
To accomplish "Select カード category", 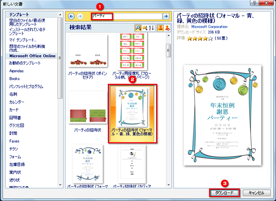I will pos(14,110).
